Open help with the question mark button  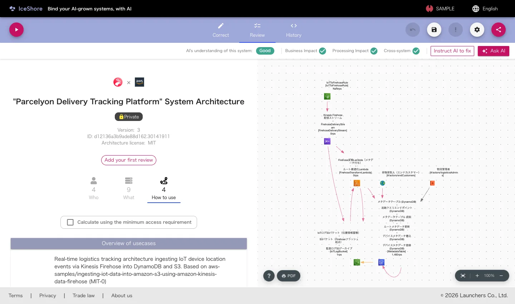click(x=269, y=276)
